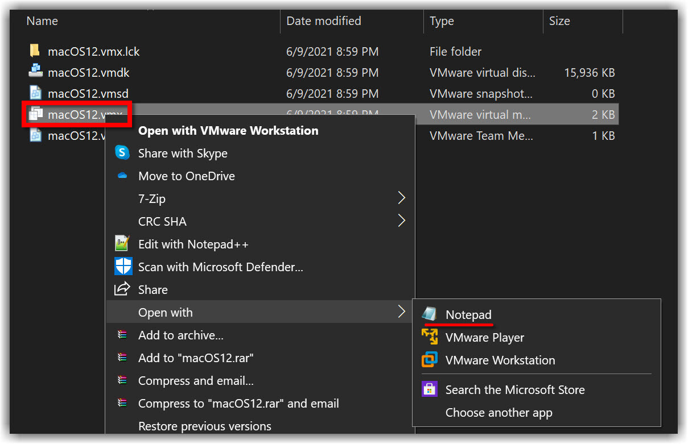Click the Share arrow icon
This screenshot has height=444, width=688.
click(x=122, y=289)
